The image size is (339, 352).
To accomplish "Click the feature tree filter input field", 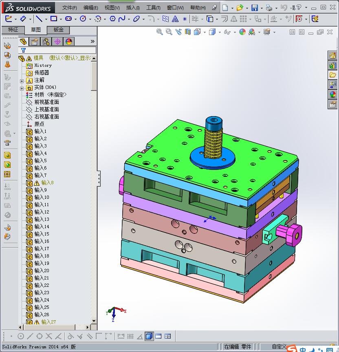I will tap(58, 50).
